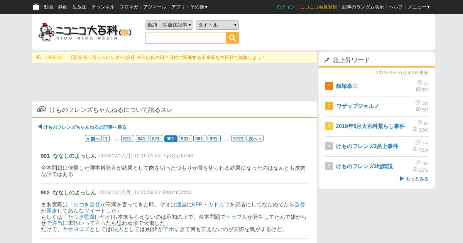Open the 単語・生放送記事 category dropdown
Image resolution: width=463 pixels, height=243 pixels.
click(x=169, y=25)
